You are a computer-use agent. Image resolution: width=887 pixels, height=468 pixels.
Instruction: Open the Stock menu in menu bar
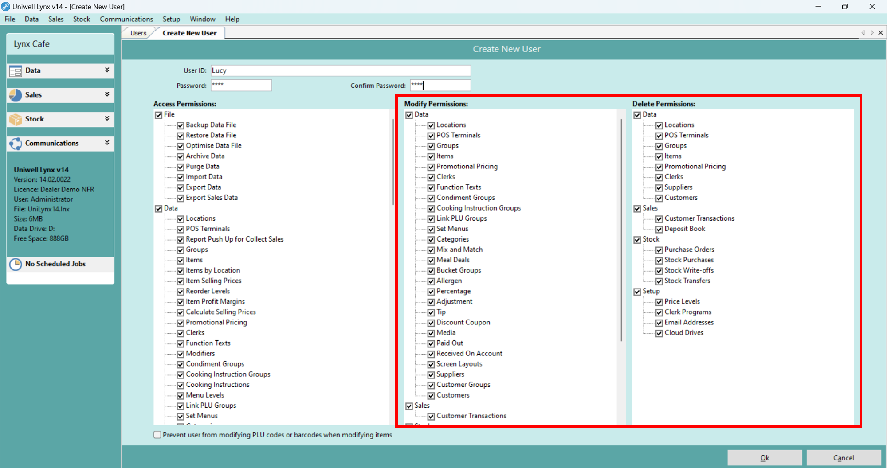(x=82, y=19)
